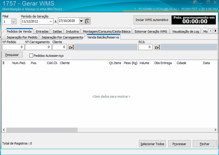This screenshot has width=219, height=155.
Task: Click the end date field showing 27/10/2020
Action: pos(69,21)
